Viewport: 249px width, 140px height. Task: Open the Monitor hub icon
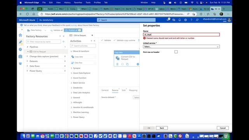click(20, 49)
